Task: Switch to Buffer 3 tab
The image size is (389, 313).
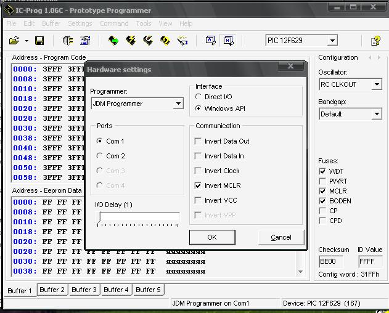Action: pyautogui.click(x=84, y=290)
